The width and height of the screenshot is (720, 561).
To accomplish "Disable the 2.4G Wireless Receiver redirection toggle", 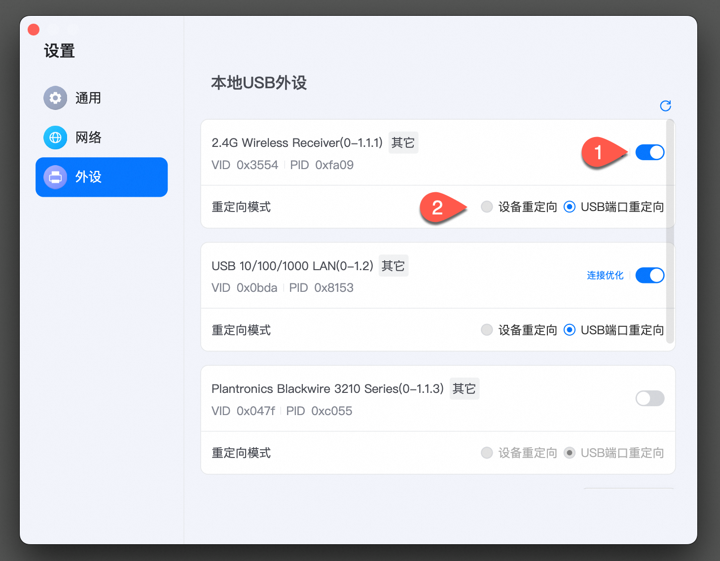I will coord(649,152).
